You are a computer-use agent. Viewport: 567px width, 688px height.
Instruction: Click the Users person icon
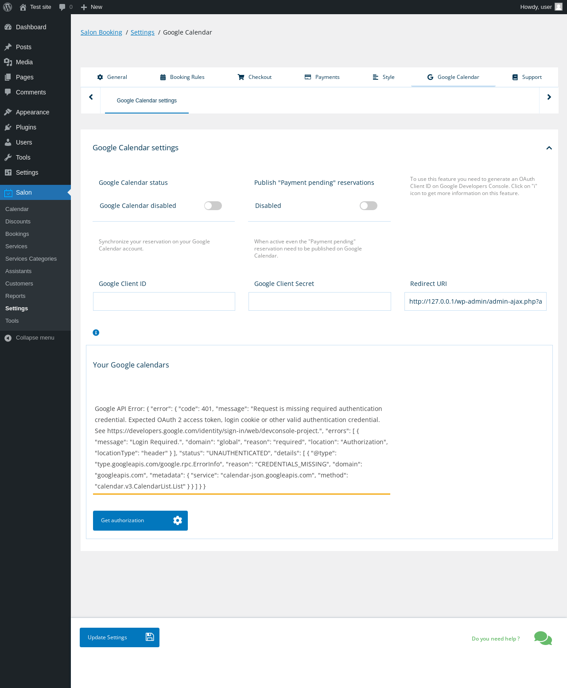[8, 142]
